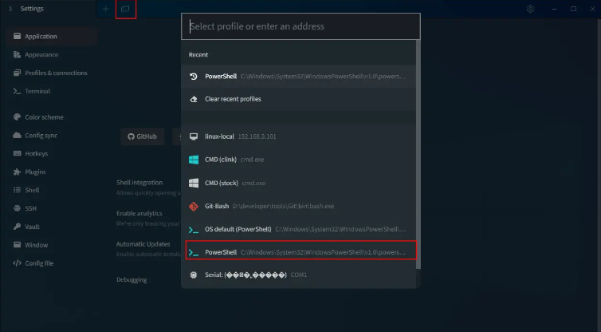The width and height of the screenshot is (601, 332).
Task: Select the Plugins settings label
Action: (x=35, y=172)
